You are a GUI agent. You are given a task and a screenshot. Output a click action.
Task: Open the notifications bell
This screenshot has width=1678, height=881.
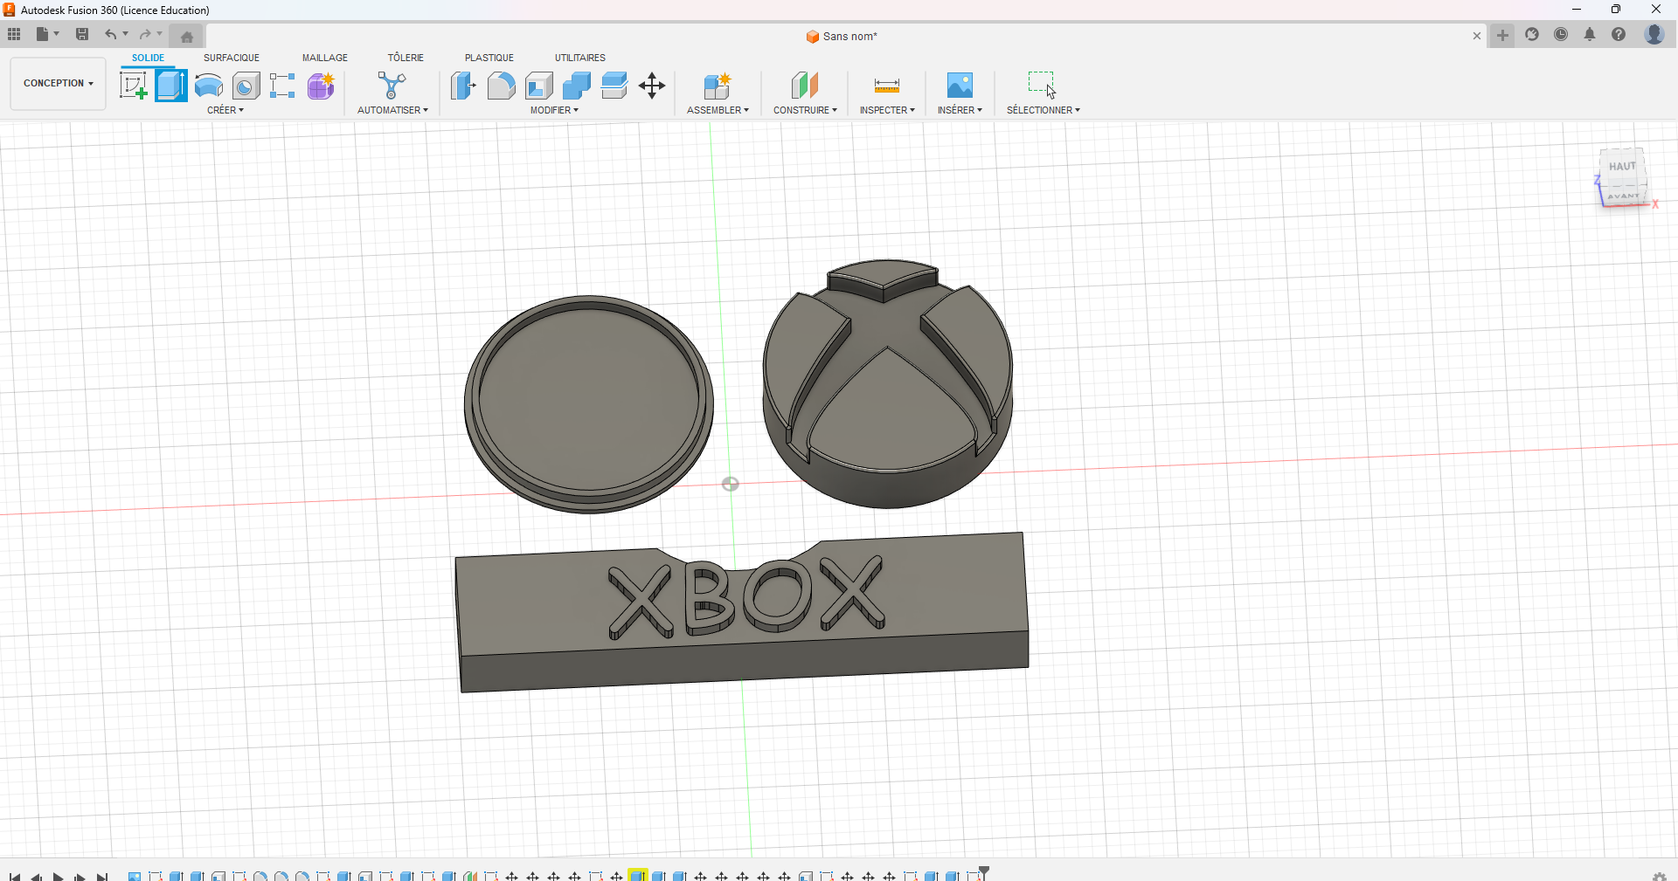(1590, 35)
